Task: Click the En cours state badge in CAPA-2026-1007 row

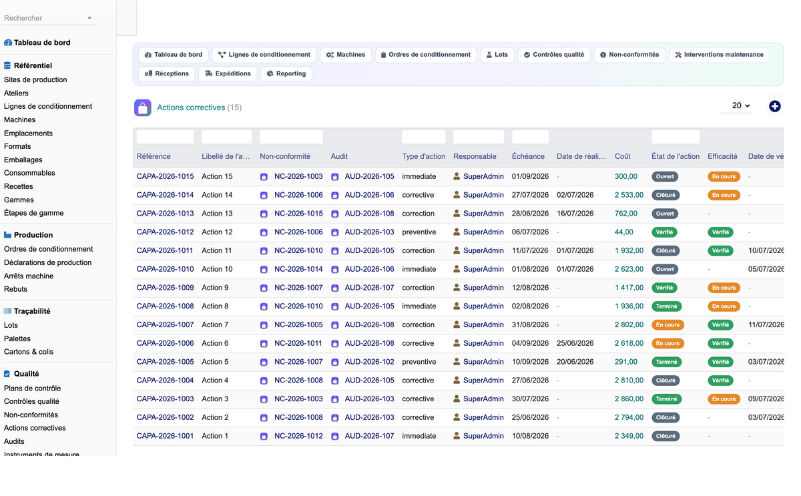Action: (667, 325)
